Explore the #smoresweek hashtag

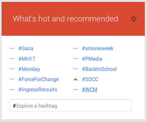point(98,48)
